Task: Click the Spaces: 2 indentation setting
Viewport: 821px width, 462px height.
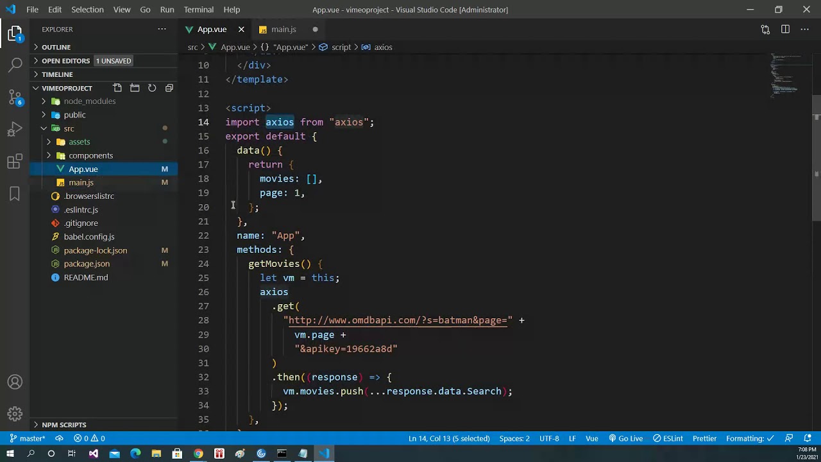Action: click(514, 439)
